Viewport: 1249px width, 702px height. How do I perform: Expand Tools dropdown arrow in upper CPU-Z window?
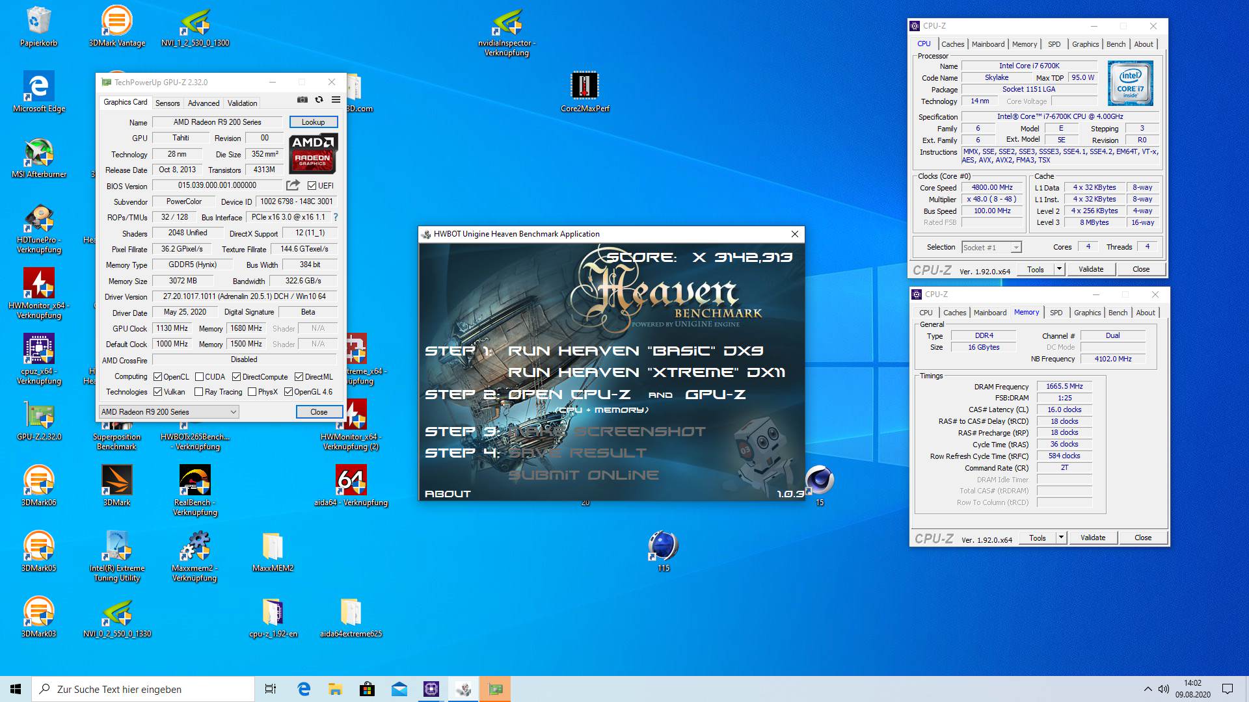(1059, 269)
